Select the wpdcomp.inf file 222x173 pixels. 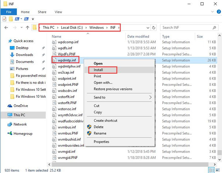(x=68, y=42)
